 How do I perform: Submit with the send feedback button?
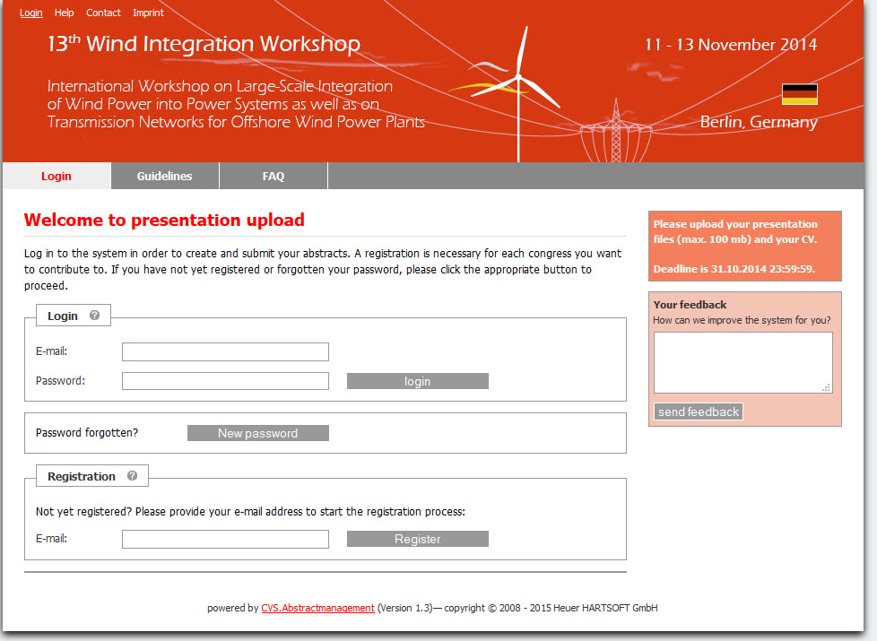[699, 411]
